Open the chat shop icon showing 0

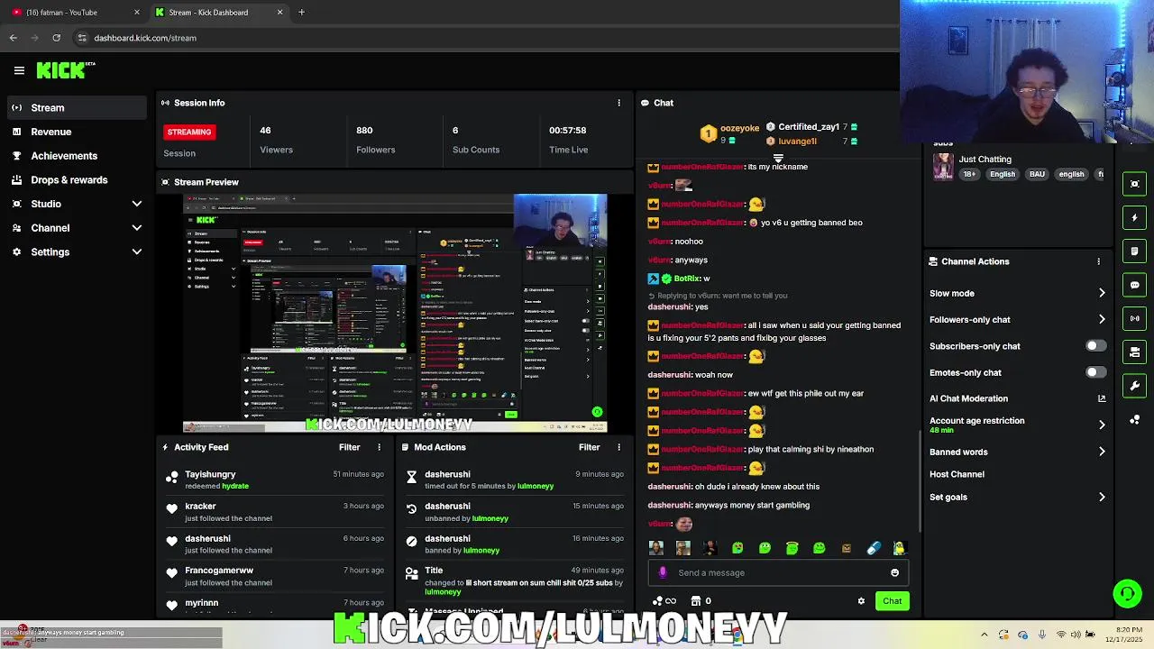[701, 601]
